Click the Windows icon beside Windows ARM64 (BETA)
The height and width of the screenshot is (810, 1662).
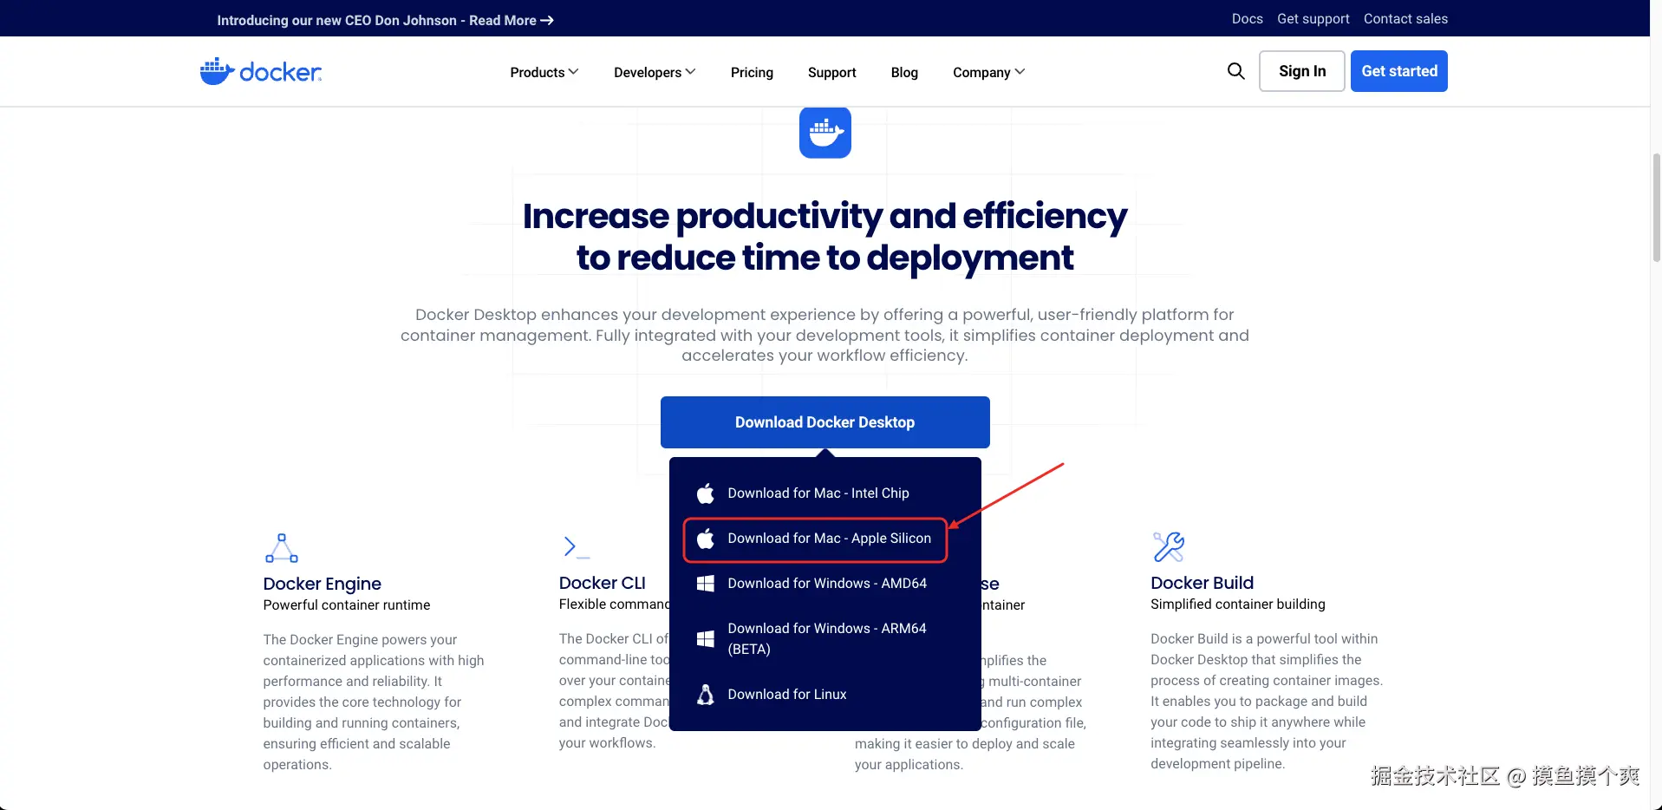[706, 639]
